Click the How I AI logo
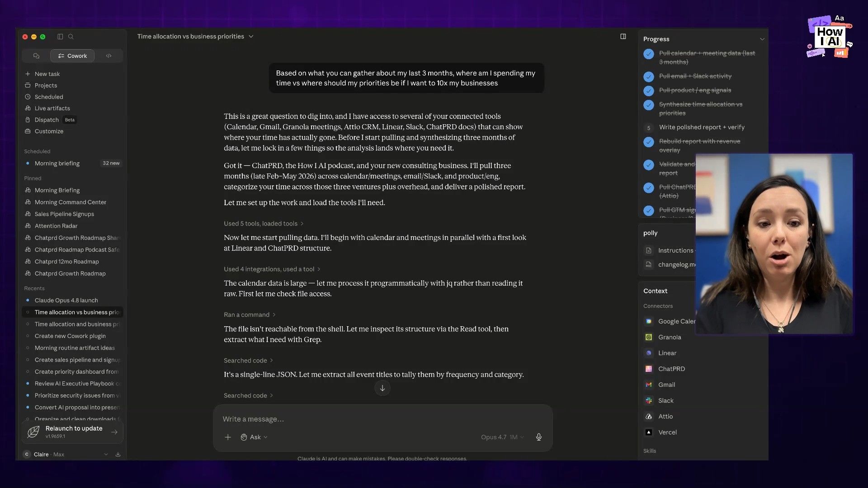 (830, 37)
